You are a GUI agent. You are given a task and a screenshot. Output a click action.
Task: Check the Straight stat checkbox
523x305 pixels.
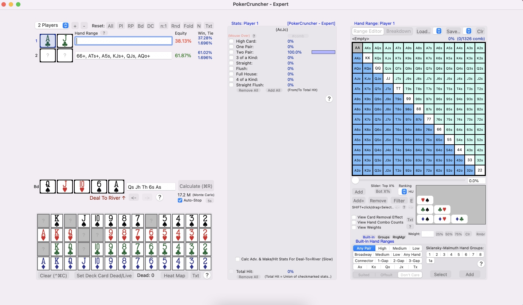(x=231, y=63)
